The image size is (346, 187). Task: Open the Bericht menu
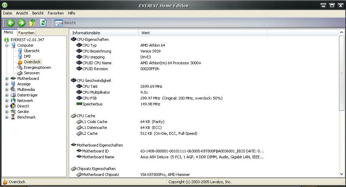pos(38,13)
